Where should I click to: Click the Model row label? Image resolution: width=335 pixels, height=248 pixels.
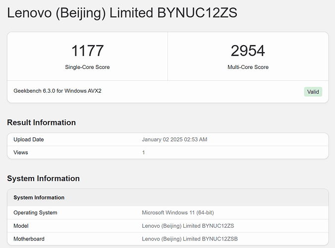pyautogui.click(x=21, y=226)
